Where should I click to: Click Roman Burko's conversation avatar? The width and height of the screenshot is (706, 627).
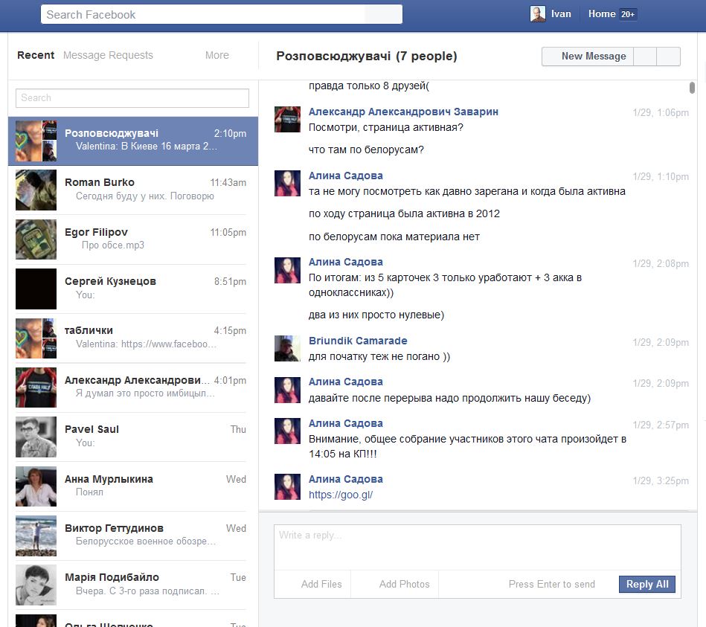point(36,190)
